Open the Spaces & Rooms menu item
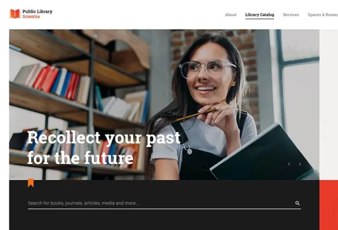338x230 pixels. [323, 14]
